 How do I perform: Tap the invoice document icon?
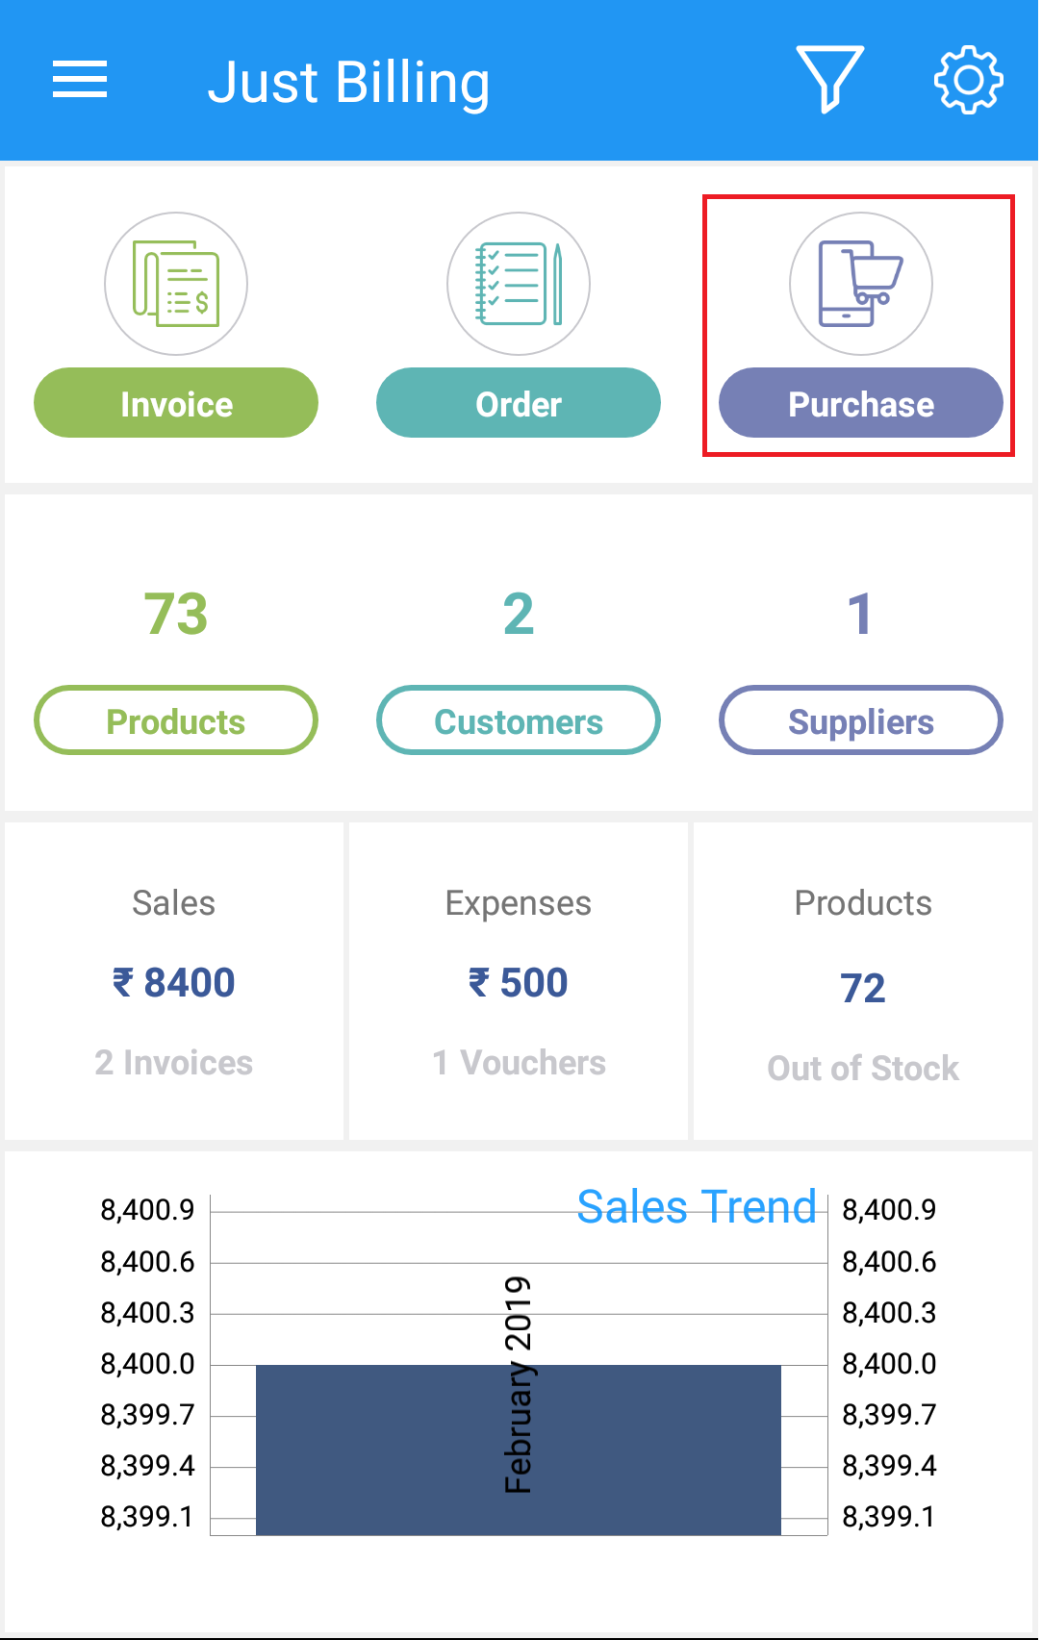[176, 284]
